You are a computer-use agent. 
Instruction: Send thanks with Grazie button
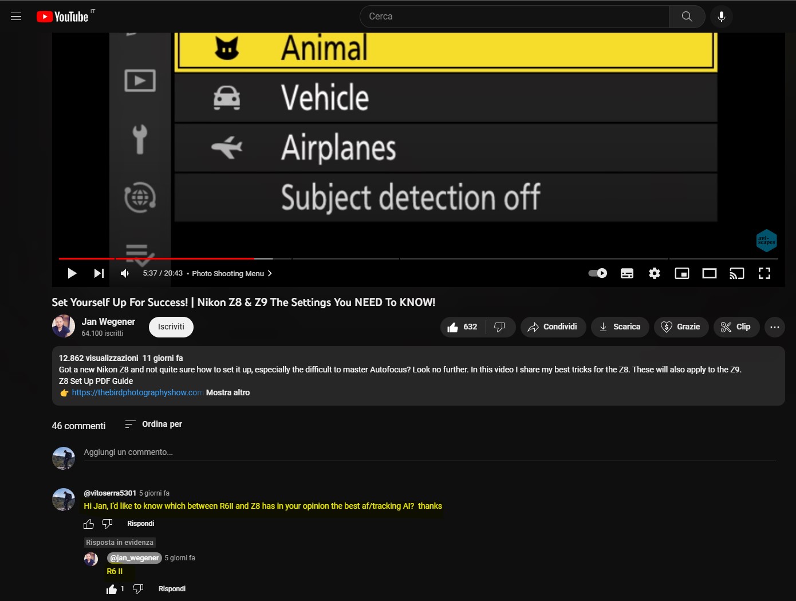point(681,327)
